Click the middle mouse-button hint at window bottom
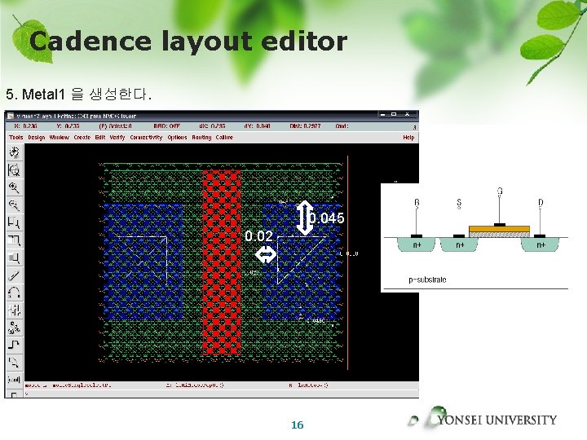Image resolution: width=587 pixels, height=440 pixels. [195, 385]
